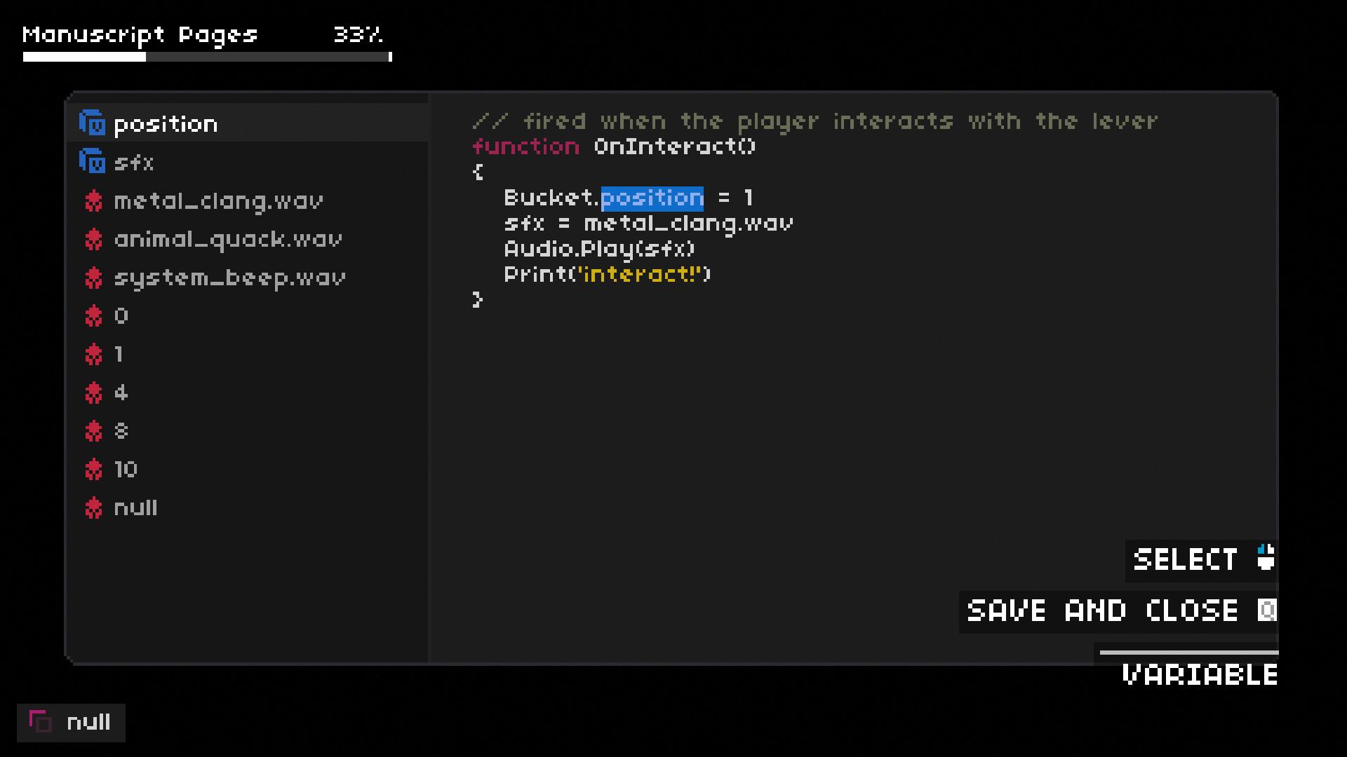The height and width of the screenshot is (757, 1347).
Task: Toggle visibility of position variable
Action: [x=93, y=123]
